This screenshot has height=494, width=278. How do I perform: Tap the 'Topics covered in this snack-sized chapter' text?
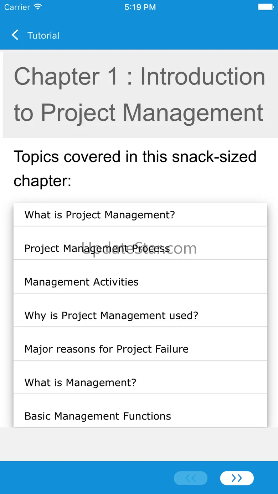pyautogui.click(x=135, y=168)
